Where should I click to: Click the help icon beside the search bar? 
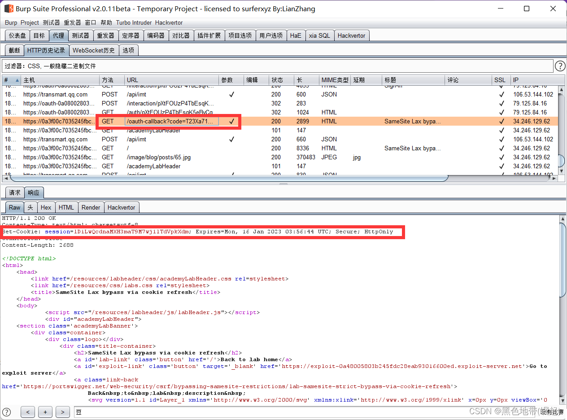click(7, 412)
